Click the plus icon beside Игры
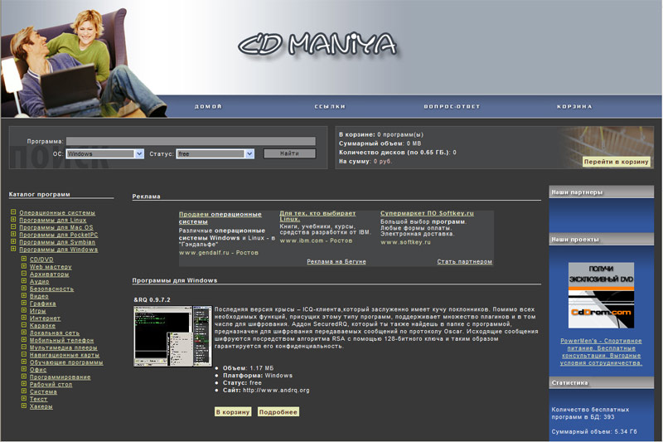 (x=24, y=310)
